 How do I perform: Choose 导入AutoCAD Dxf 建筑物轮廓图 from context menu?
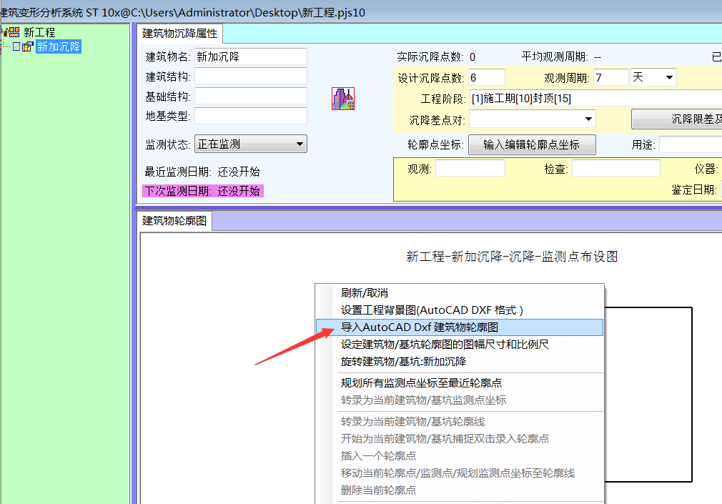pyautogui.click(x=420, y=327)
